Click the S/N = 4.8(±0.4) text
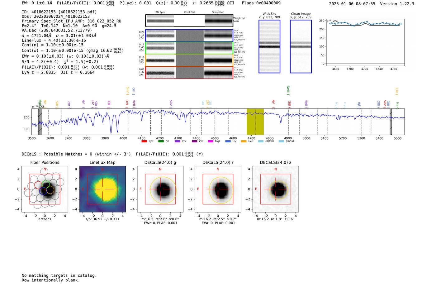436x297 pixels. coord(40,62)
